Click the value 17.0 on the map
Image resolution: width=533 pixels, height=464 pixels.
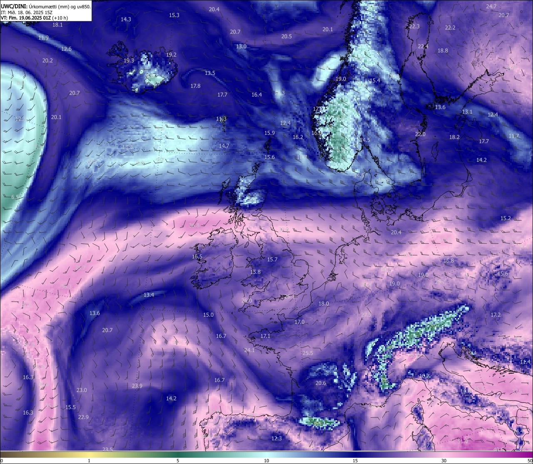pos(299,322)
